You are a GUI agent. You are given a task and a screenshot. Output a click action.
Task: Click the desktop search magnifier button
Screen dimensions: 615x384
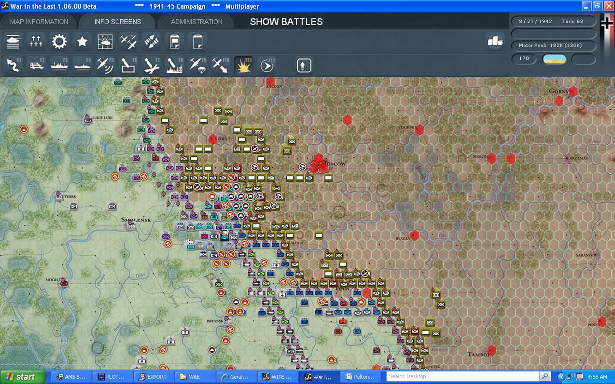click(x=545, y=376)
